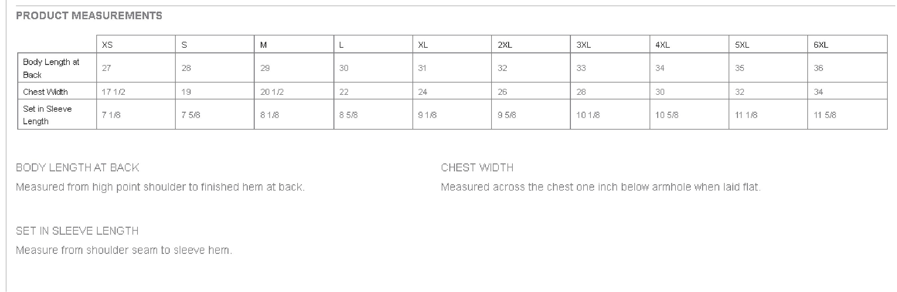
Task: Click the 11 5/8 sleeve length cell
Action: pos(825,115)
